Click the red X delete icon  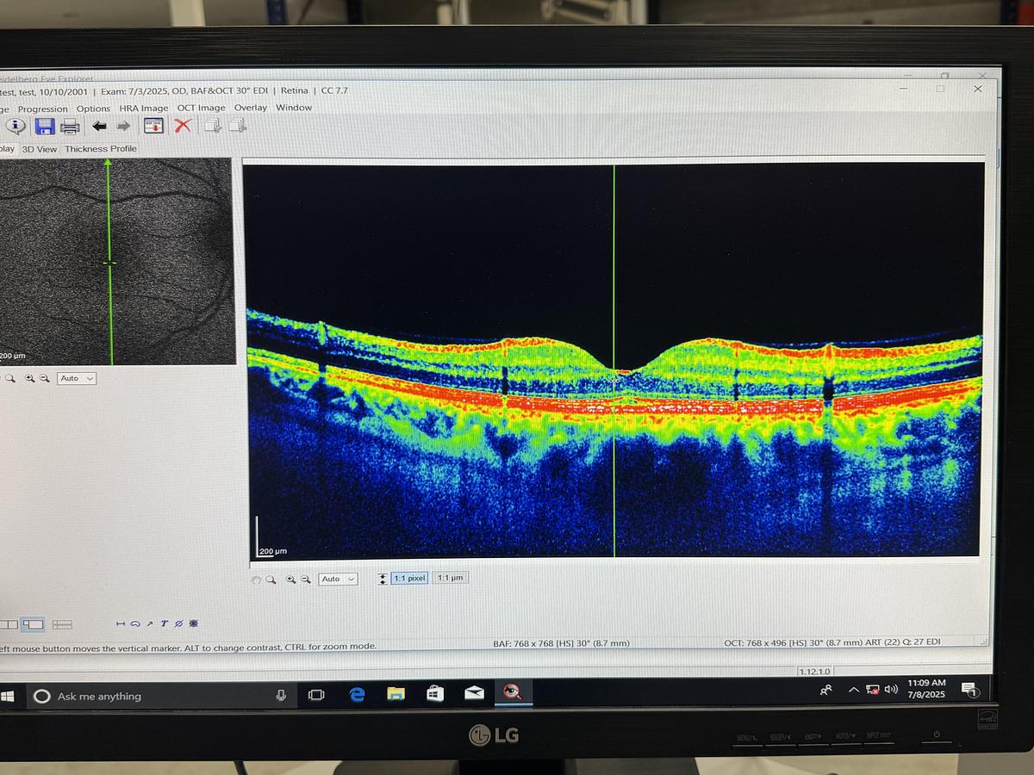183,126
